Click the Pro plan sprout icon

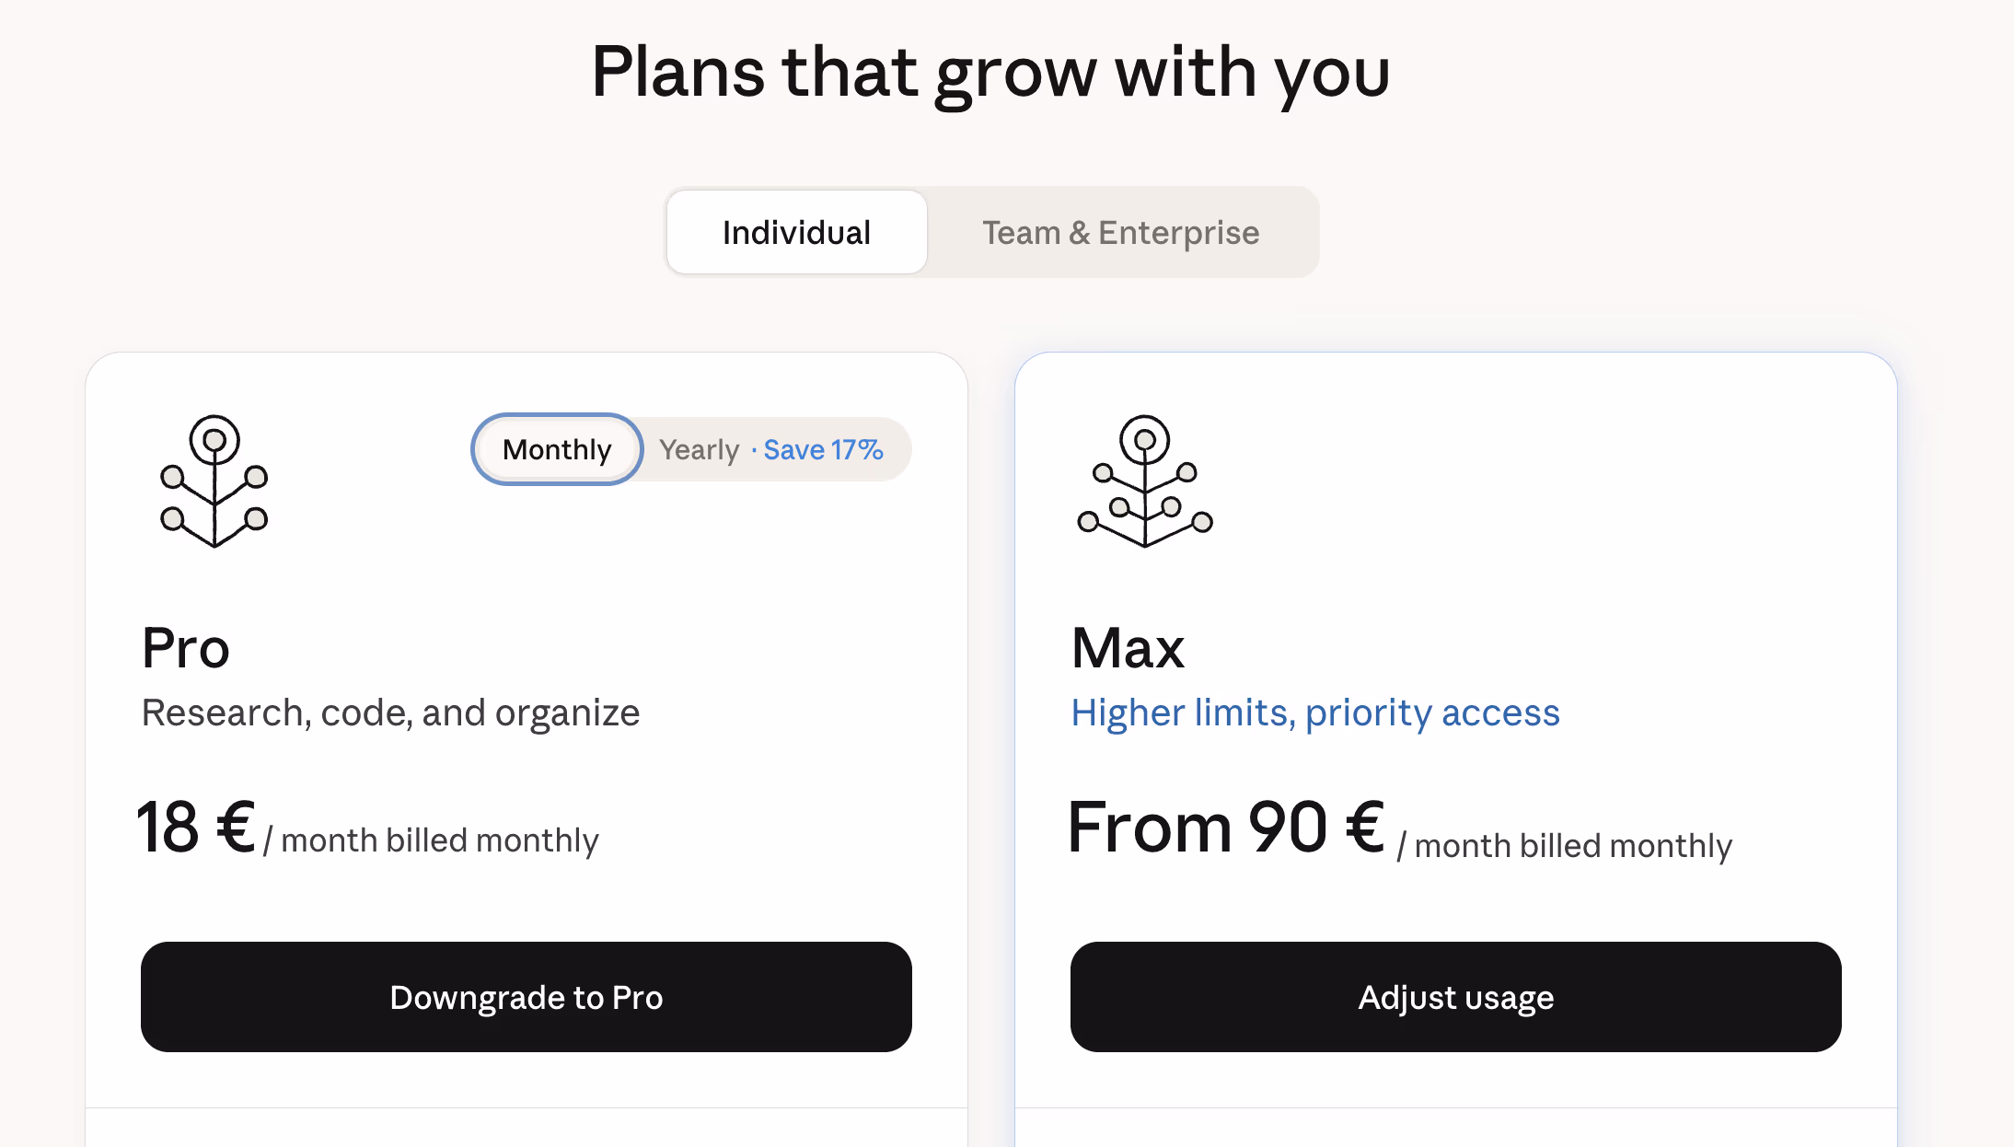click(214, 481)
